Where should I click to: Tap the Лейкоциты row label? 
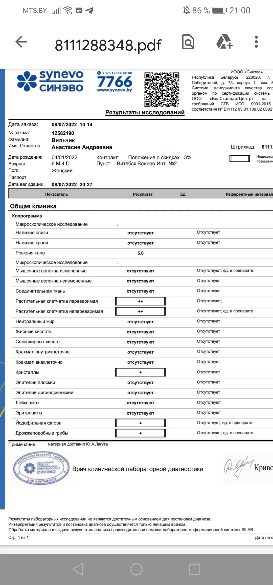pyautogui.click(x=27, y=403)
